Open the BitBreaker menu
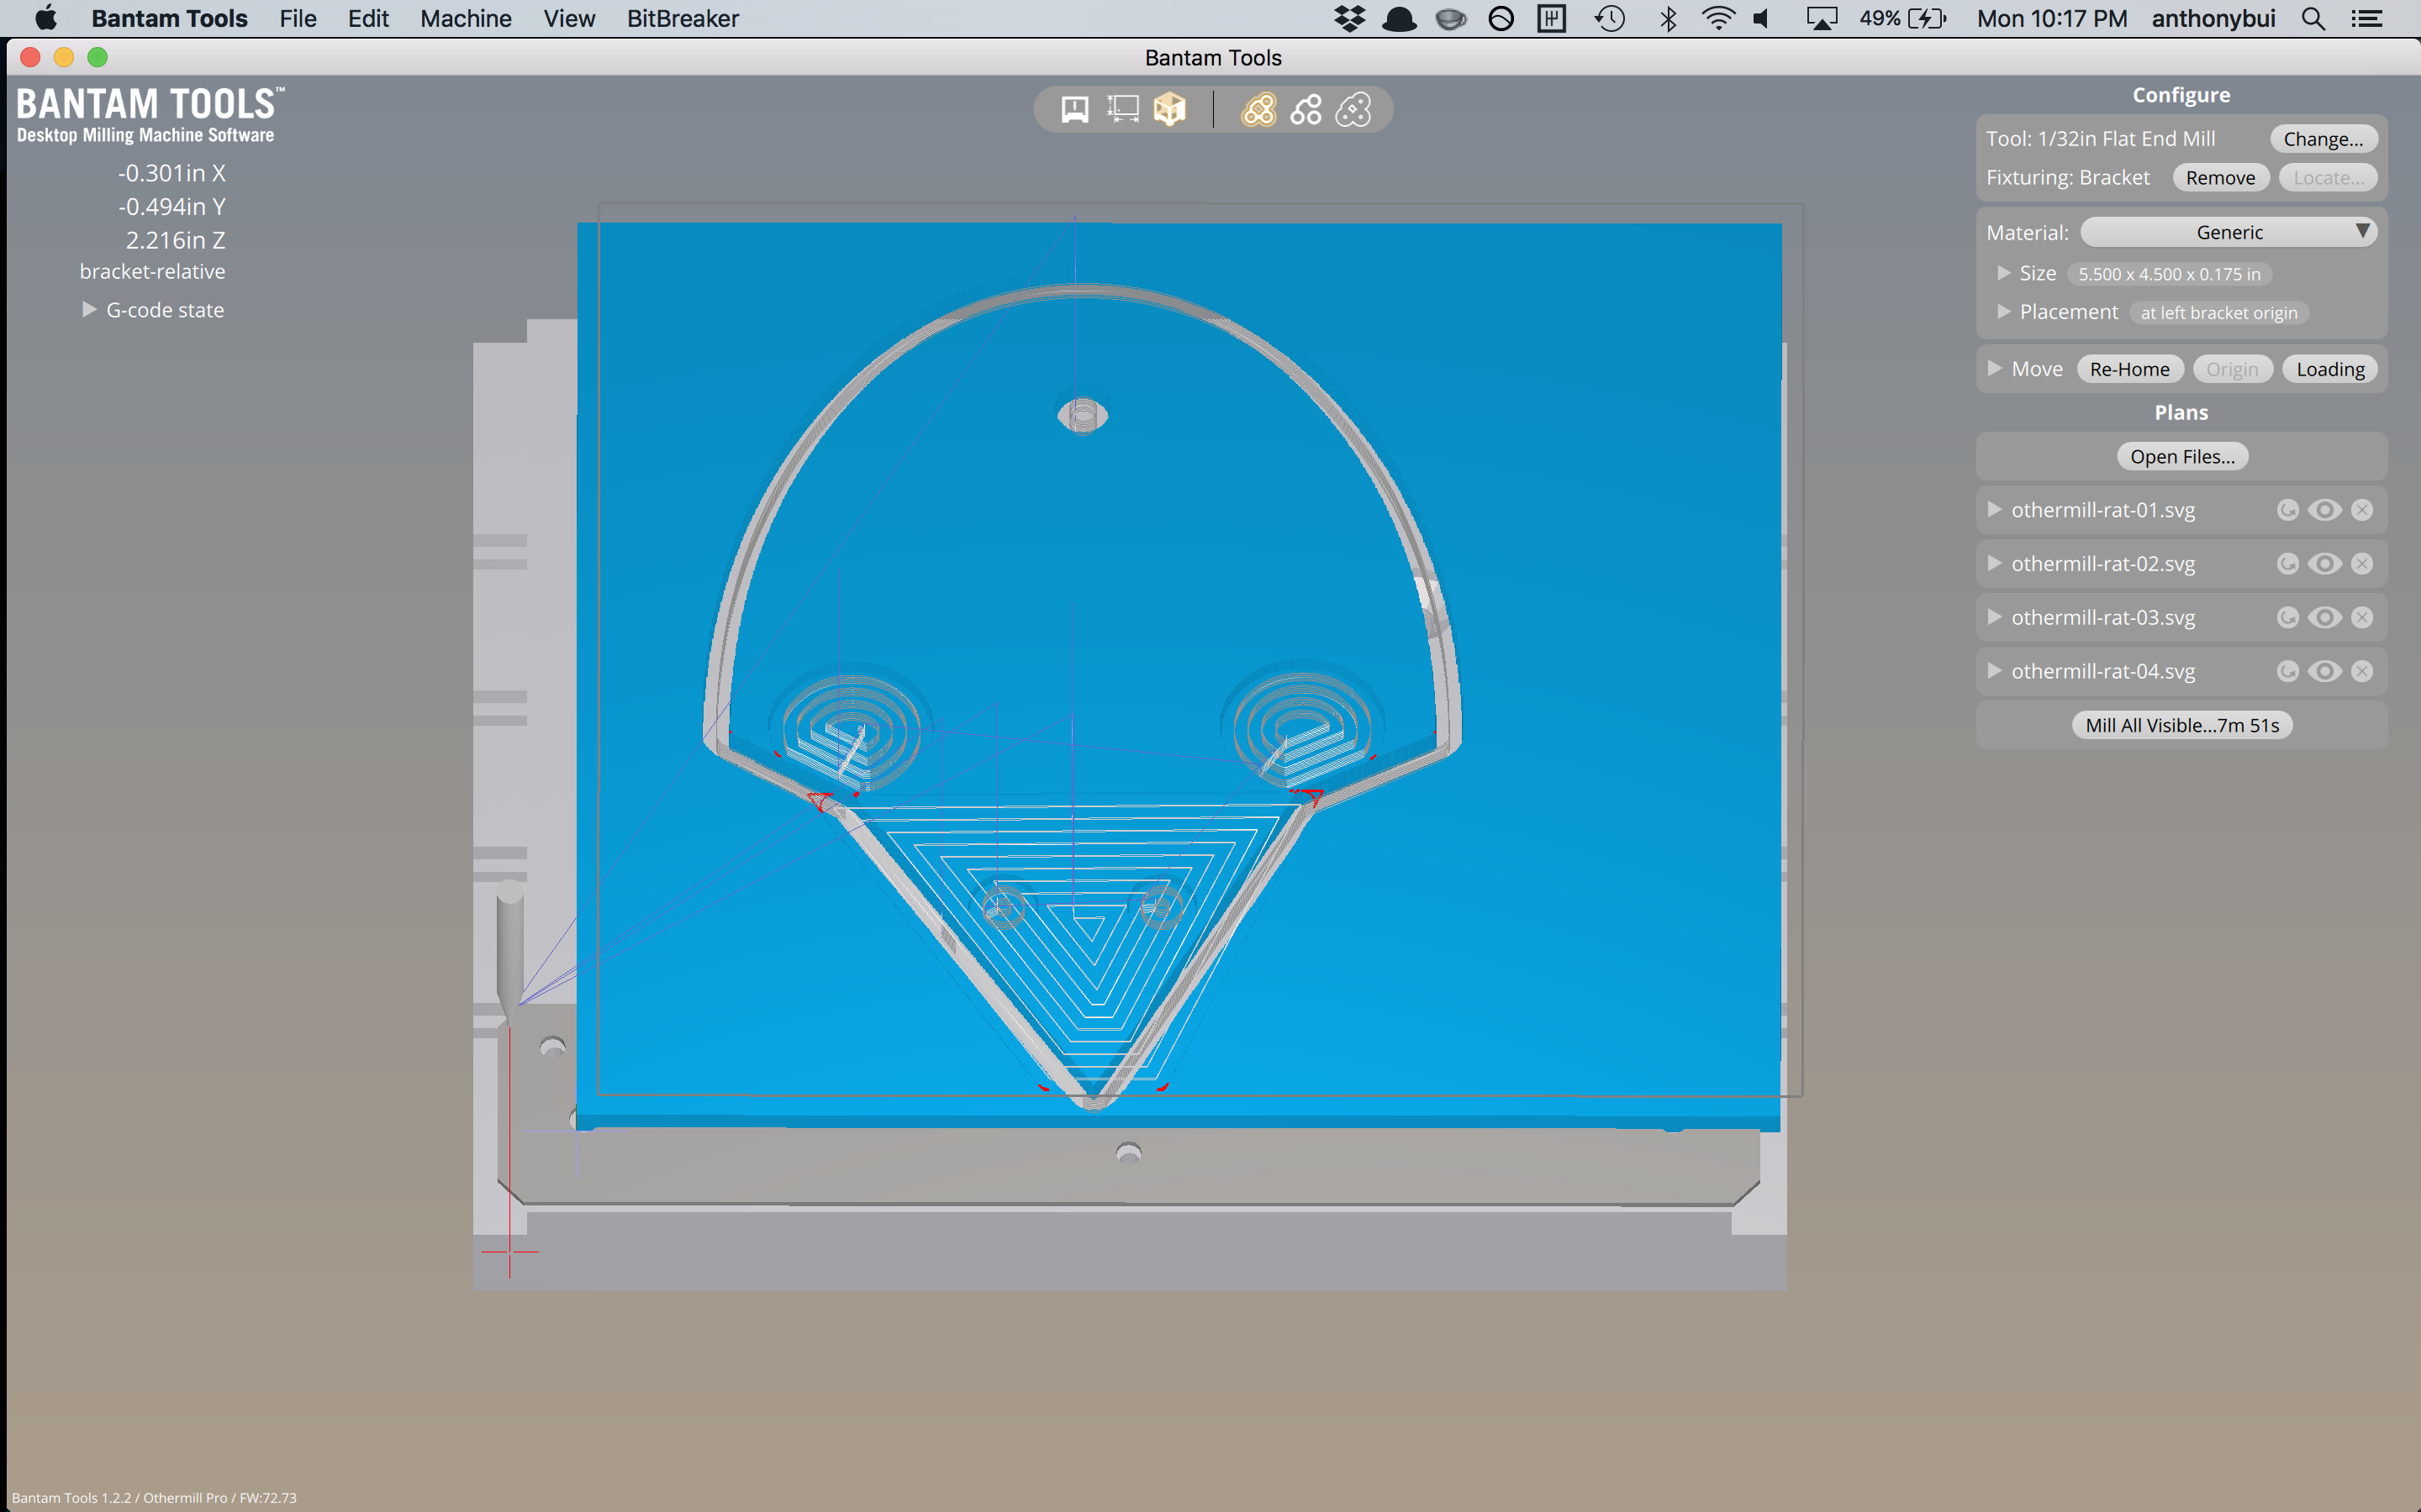This screenshot has height=1512, width=2421. click(683, 18)
